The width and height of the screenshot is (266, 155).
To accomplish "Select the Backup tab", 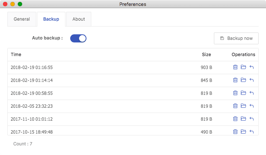I will coord(51,19).
